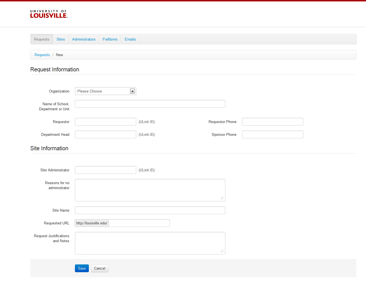Viewport: 366px width, 283px height.
Task: Focus the Requested URL text field
Action: click(x=139, y=223)
